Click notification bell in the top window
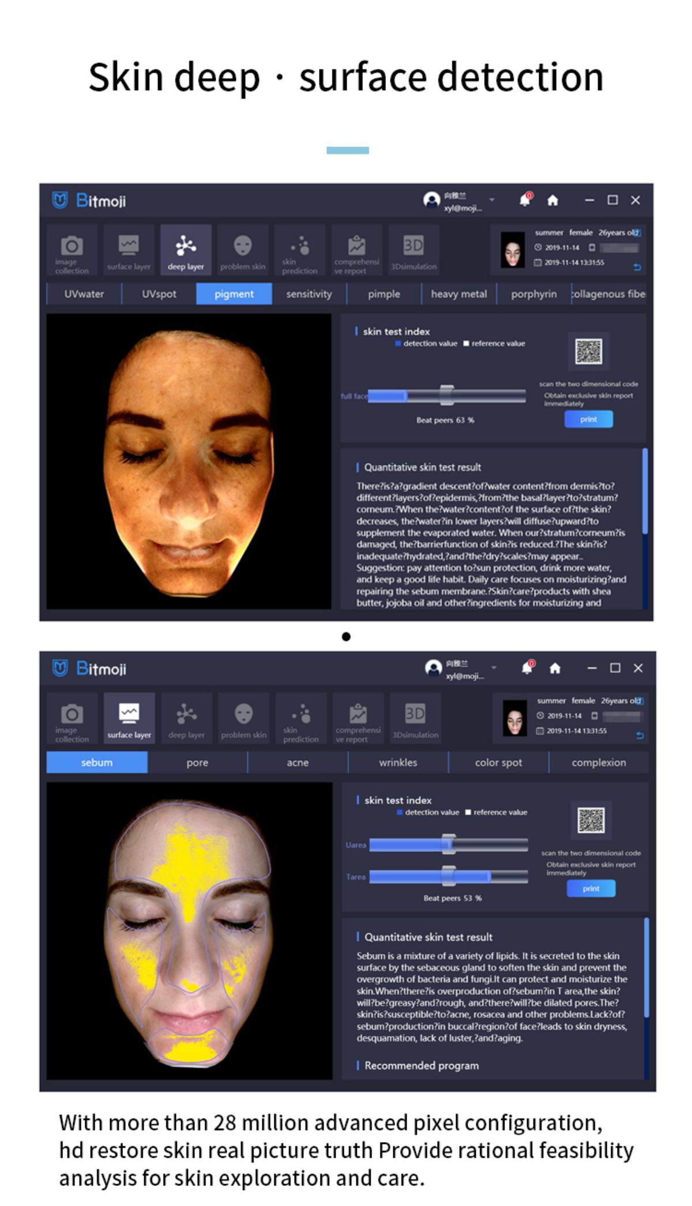 [525, 200]
